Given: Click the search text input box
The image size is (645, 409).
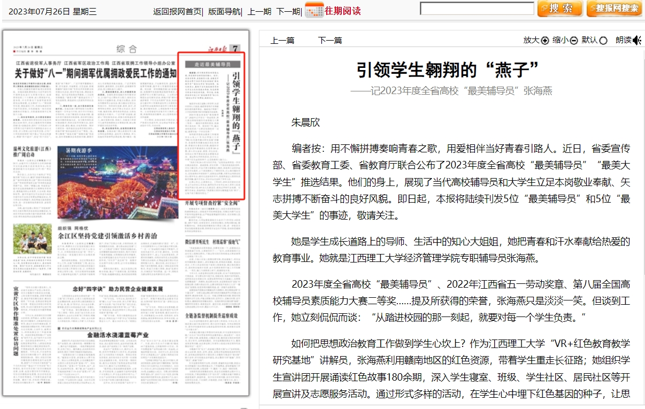Looking at the screenshot, I should (477, 9).
